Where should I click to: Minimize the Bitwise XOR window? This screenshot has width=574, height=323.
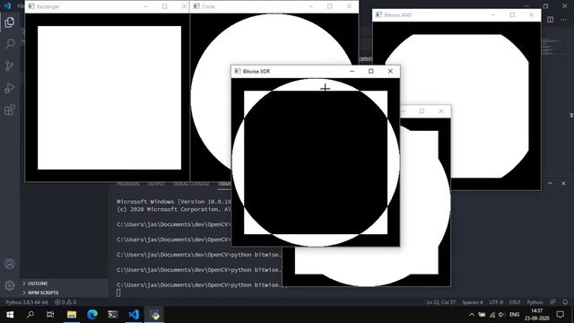352,71
